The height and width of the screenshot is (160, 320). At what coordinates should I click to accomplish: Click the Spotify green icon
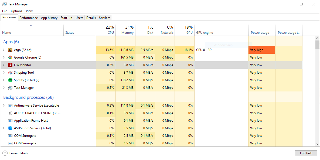coord(10,80)
